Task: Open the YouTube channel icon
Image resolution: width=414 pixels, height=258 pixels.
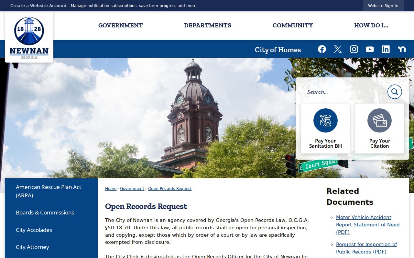Action: coord(370,49)
